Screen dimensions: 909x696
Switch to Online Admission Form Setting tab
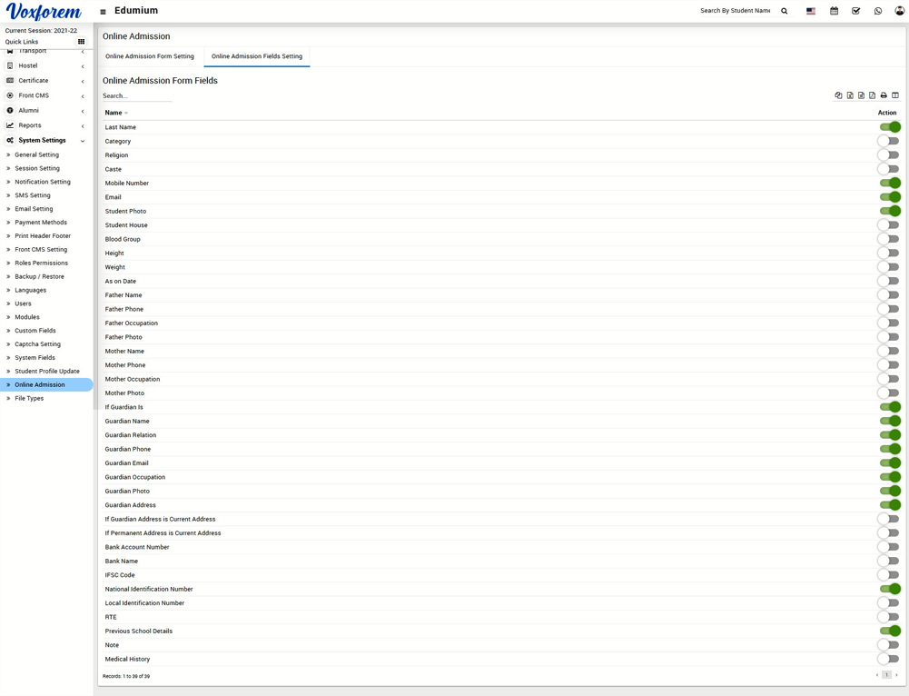point(150,56)
